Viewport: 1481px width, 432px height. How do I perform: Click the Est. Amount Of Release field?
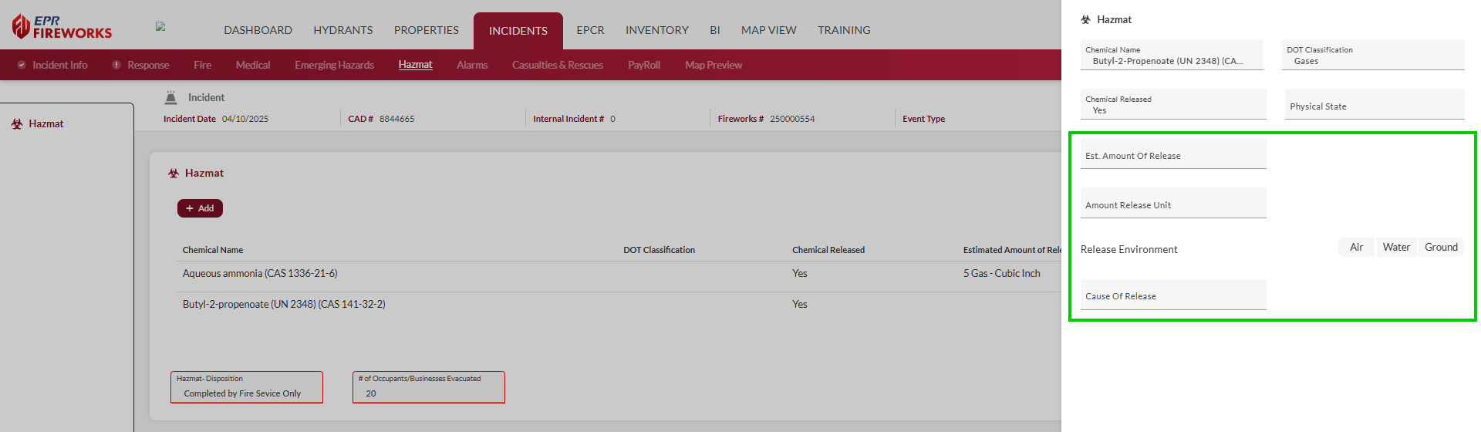point(1172,155)
